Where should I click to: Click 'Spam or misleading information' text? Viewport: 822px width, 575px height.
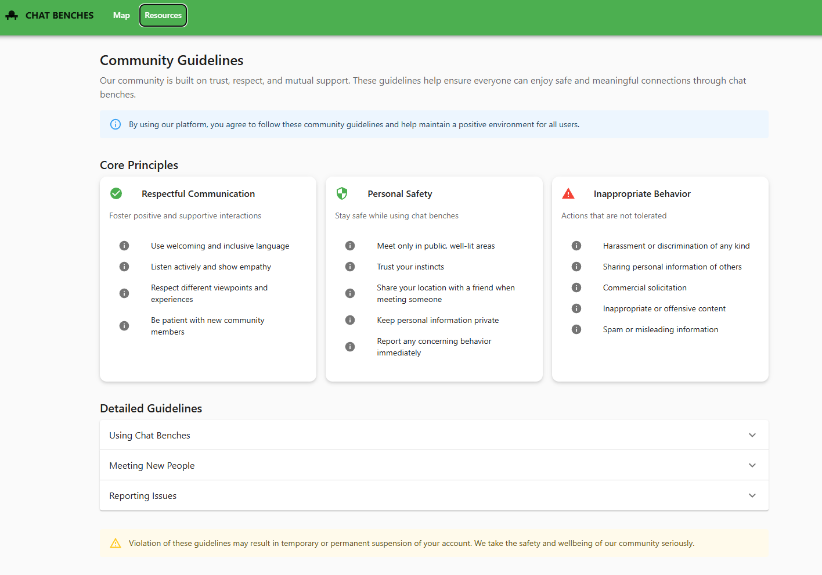pos(661,329)
